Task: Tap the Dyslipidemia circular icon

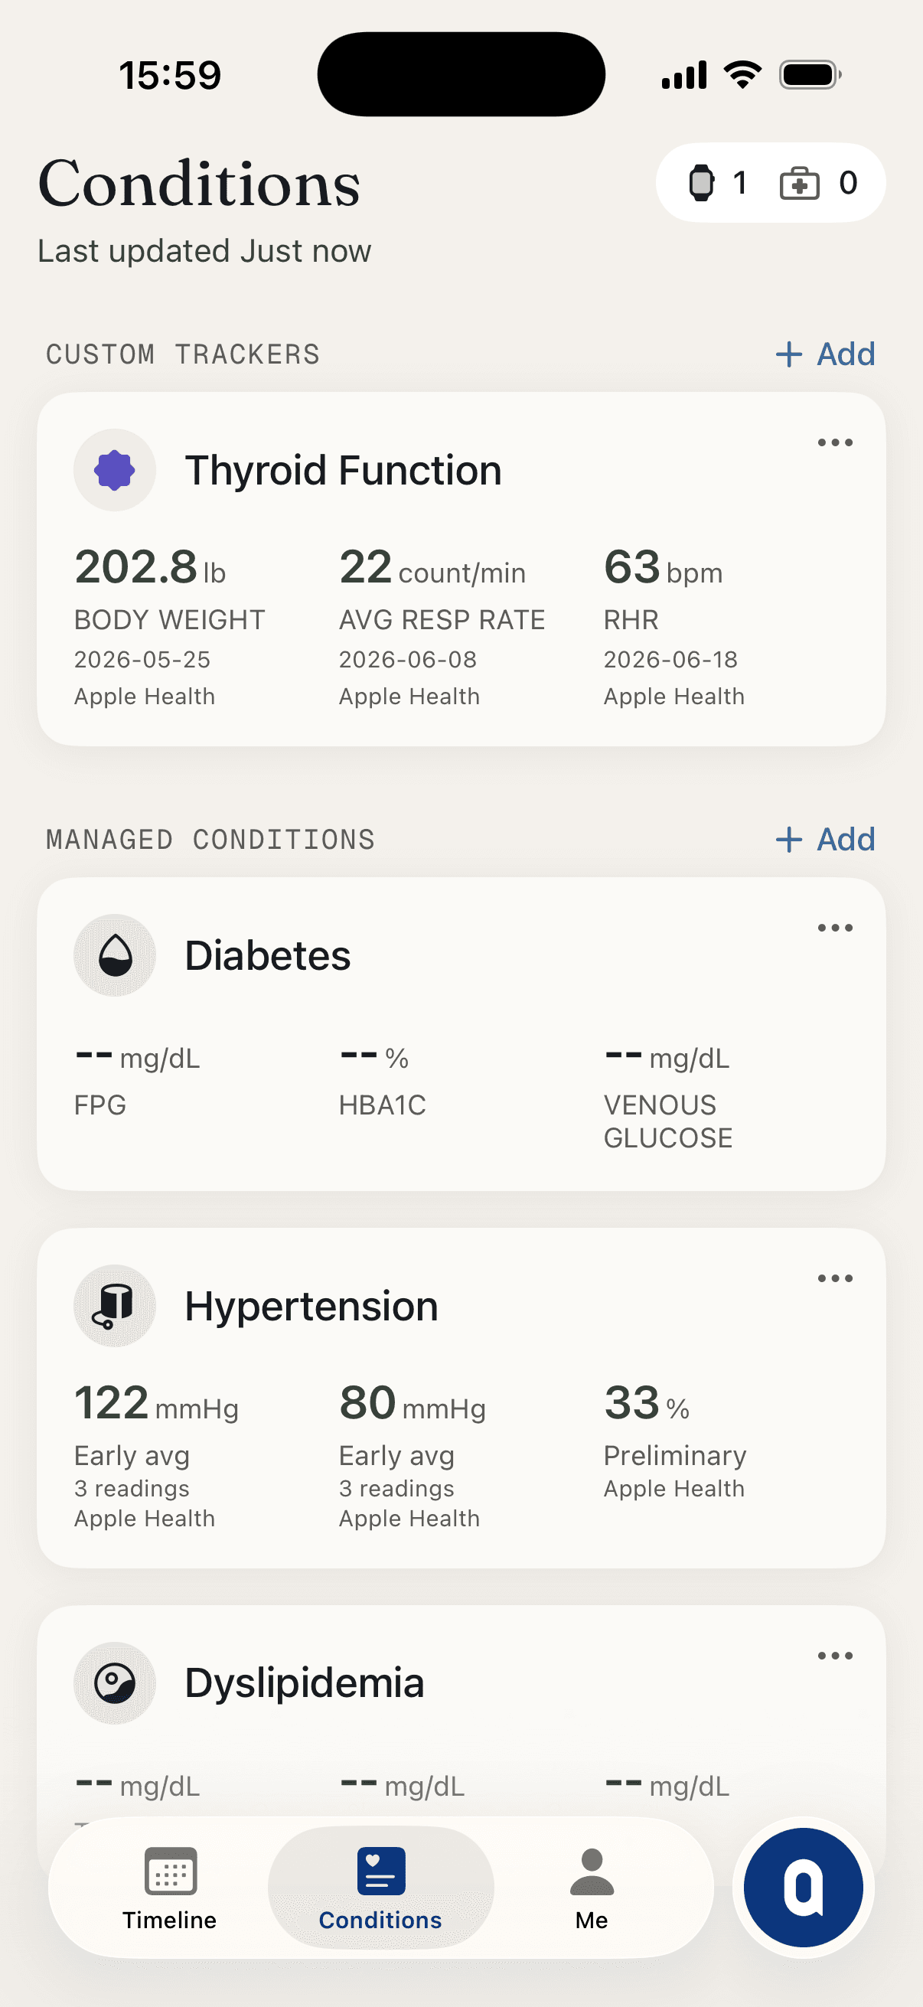Action: [x=115, y=1683]
